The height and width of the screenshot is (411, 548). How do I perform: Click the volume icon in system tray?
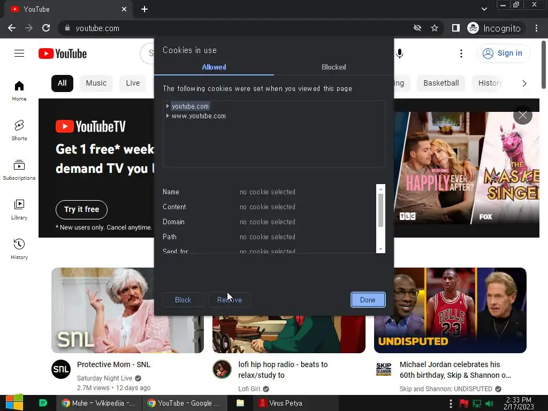pos(489,404)
